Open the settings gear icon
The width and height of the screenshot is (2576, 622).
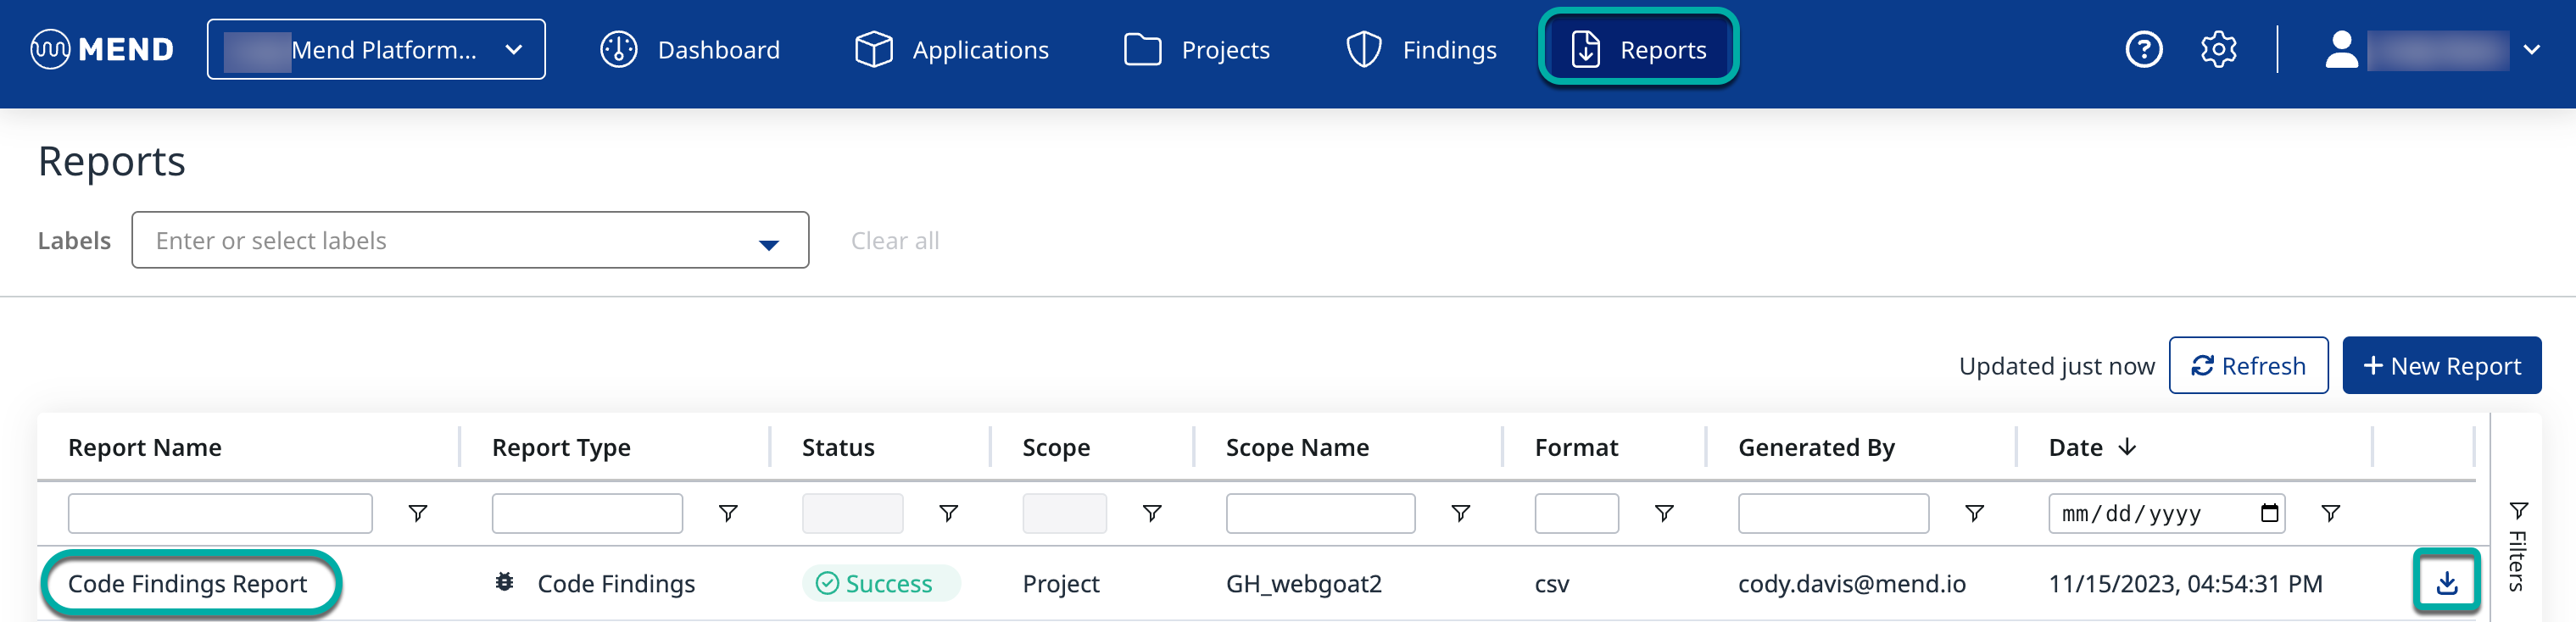coord(2218,50)
